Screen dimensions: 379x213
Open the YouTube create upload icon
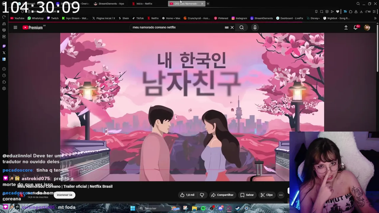tap(346, 28)
